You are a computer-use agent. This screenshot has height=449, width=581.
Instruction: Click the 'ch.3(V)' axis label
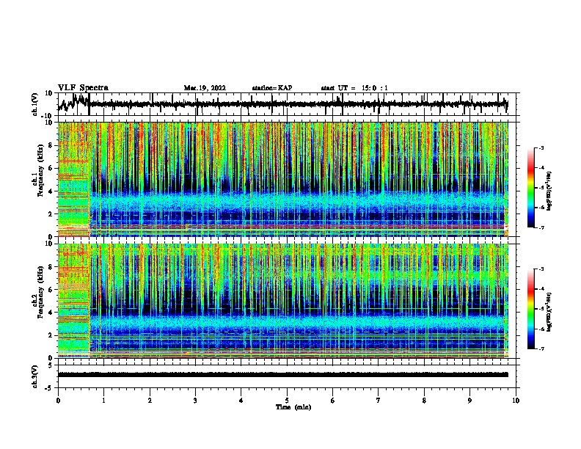point(35,376)
